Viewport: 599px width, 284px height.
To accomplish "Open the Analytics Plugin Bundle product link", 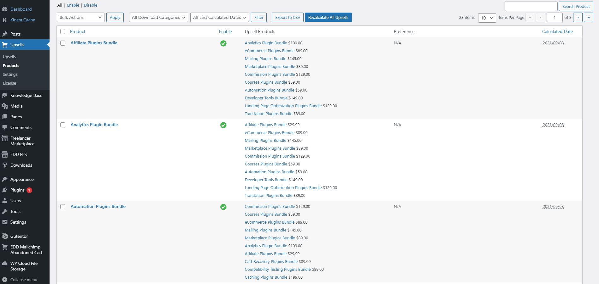I will pyautogui.click(x=94, y=125).
